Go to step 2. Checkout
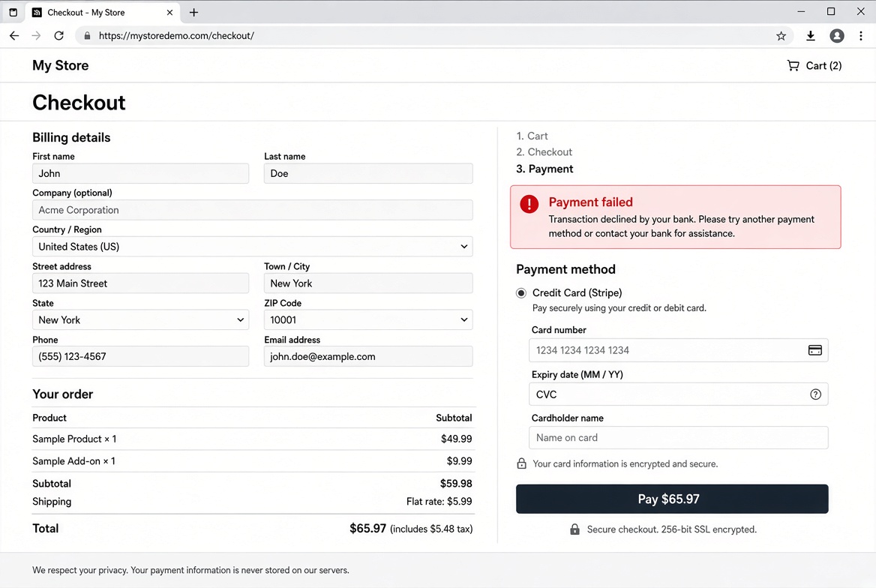Viewport: 876px width, 588px height. tap(544, 152)
